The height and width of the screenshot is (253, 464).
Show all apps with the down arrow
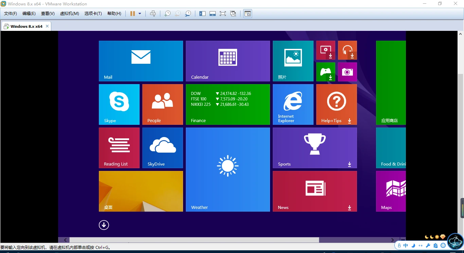[x=104, y=225]
